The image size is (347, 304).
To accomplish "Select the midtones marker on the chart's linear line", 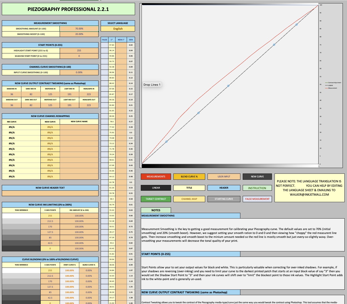I will point(228,86).
